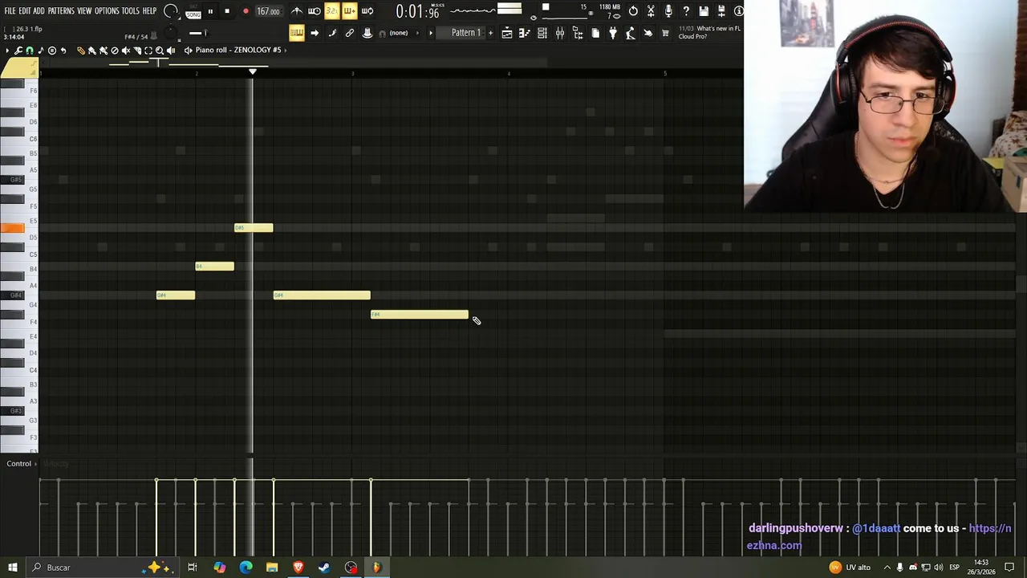Screen dimensions: 1027x578
Task: Toggle the PAT/SONG mode switch
Action: pyautogui.click(x=193, y=12)
